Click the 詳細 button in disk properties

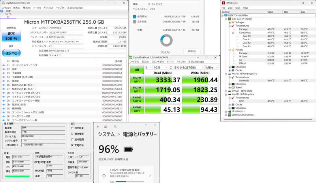pos(192,51)
